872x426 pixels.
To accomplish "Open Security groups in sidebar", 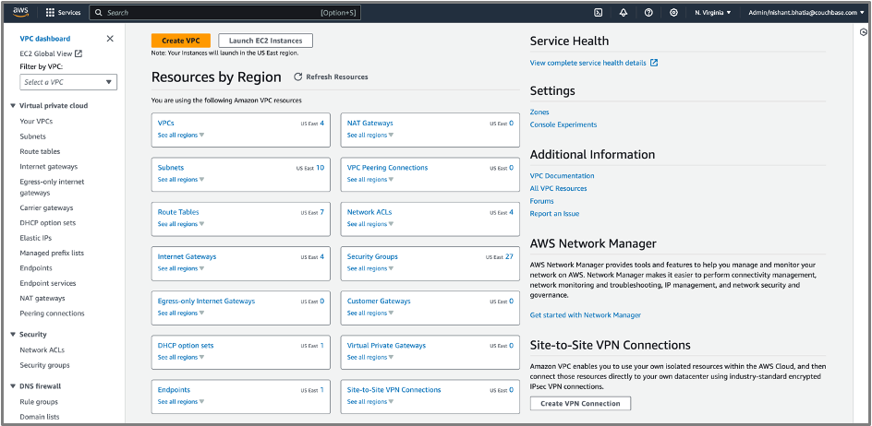I will pos(44,365).
